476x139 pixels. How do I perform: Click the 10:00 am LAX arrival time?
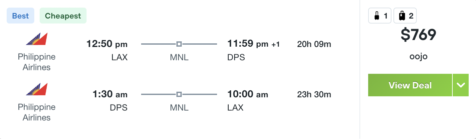(x=248, y=94)
